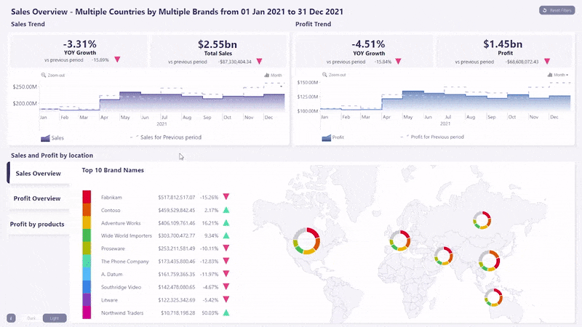Click the Reset Filters button

(557, 10)
